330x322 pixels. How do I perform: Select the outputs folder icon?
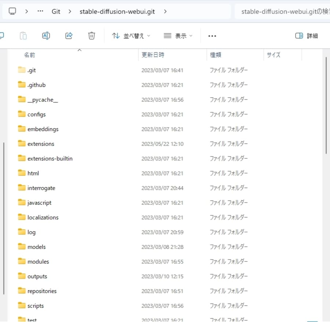pos(22,276)
